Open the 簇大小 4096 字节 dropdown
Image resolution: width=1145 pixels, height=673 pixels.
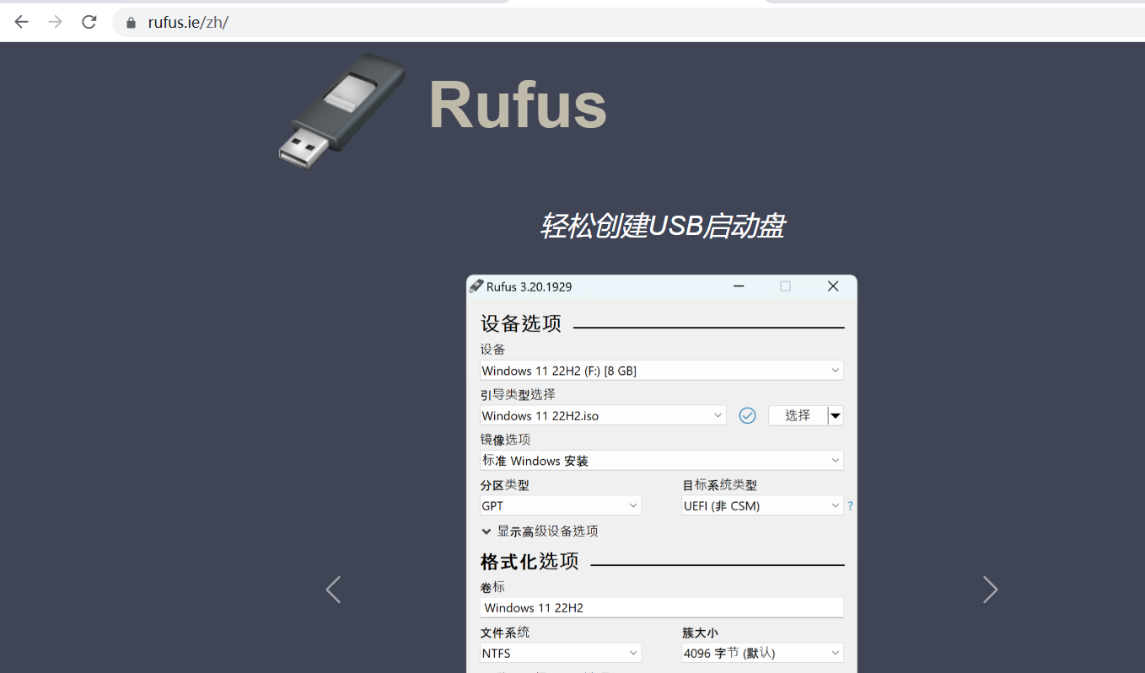click(762, 653)
